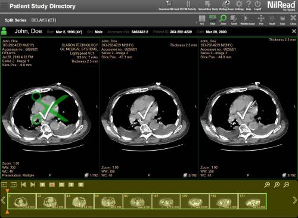
Task: Expand thumbnail strip with right chevron
Action: click(x=294, y=200)
